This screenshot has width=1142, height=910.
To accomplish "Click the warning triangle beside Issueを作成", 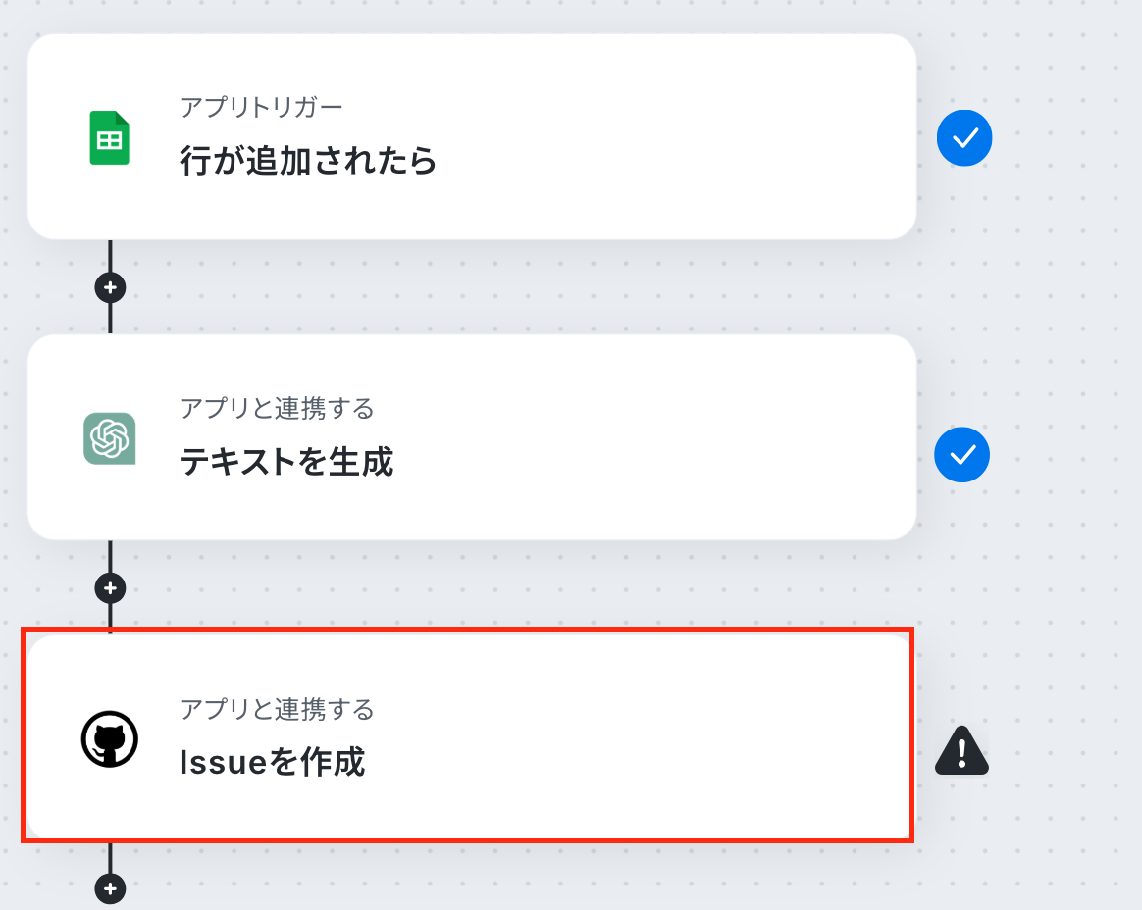I will (962, 750).
